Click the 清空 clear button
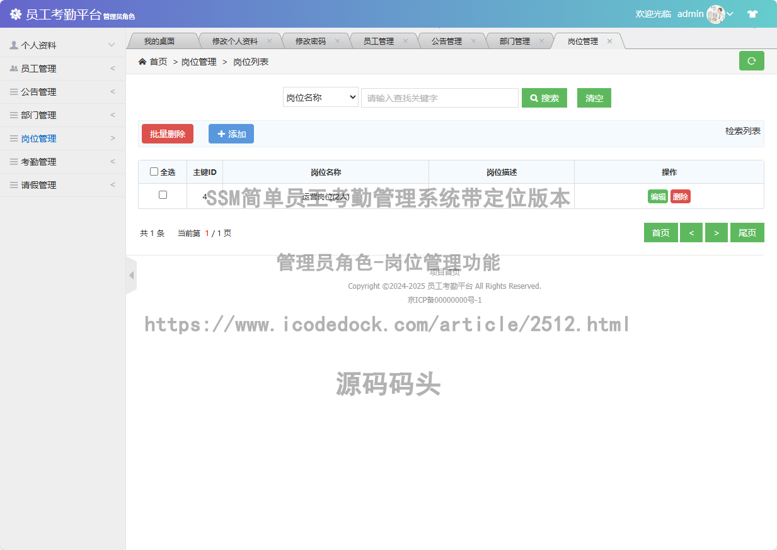Image resolution: width=777 pixels, height=550 pixels. (x=594, y=98)
